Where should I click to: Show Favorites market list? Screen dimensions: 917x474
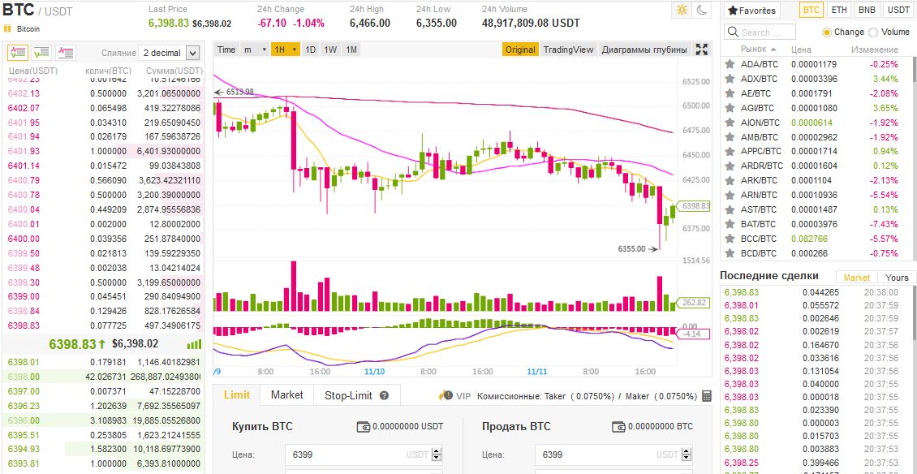751,11
